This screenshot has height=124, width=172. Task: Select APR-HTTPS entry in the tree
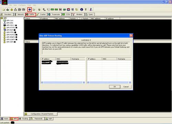(11, 28)
